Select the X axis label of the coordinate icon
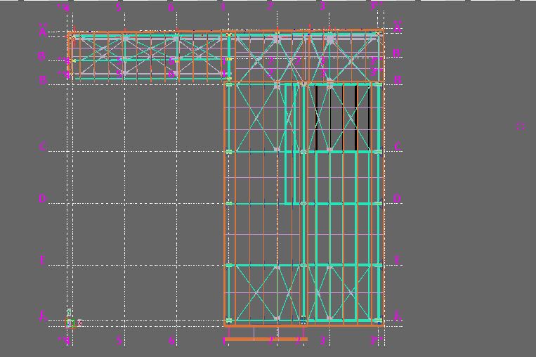The width and height of the screenshot is (536, 357). [79, 324]
